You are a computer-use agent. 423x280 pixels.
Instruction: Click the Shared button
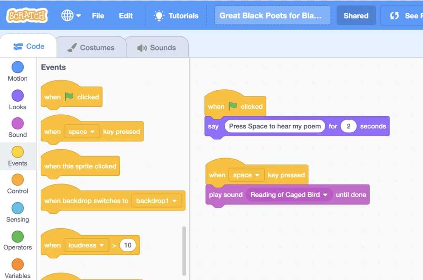click(356, 16)
